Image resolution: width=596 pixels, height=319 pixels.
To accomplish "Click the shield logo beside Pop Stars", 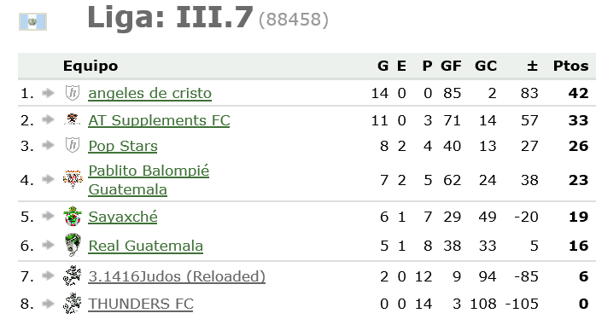I will (73, 146).
